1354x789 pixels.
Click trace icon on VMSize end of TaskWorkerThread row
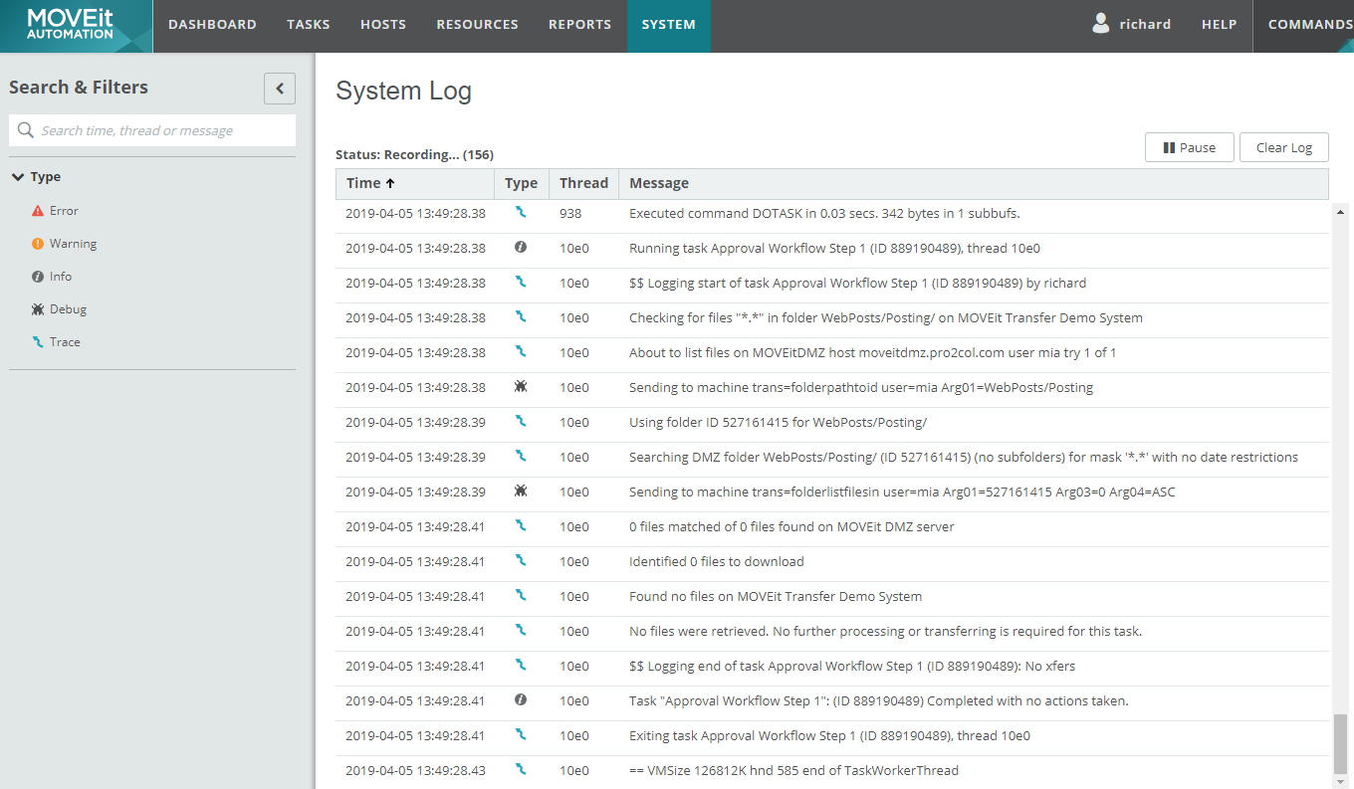[x=520, y=769]
